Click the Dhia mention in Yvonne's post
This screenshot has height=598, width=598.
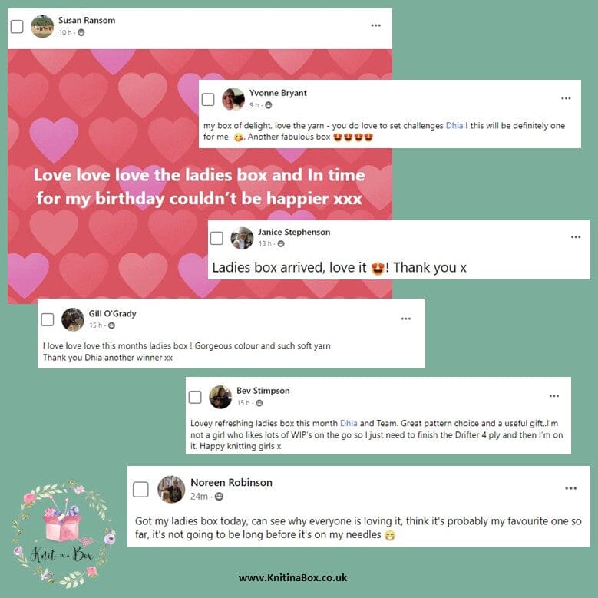point(454,125)
